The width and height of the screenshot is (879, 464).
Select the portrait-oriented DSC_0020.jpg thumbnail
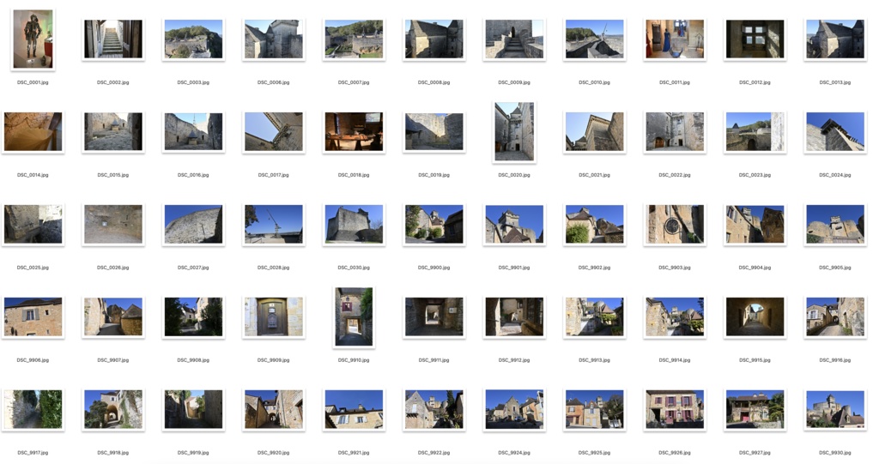[514, 132]
